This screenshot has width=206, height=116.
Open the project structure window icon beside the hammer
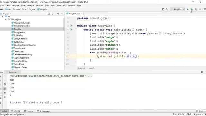163,9
